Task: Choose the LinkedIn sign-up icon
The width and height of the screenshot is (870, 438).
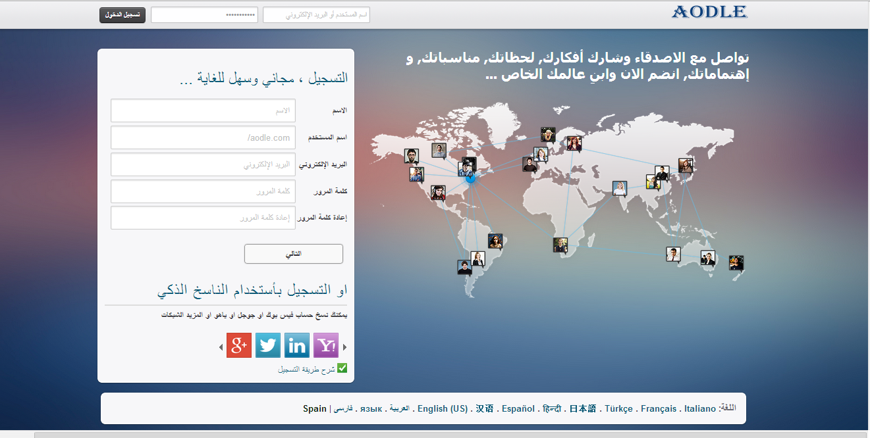Action: (x=297, y=345)
